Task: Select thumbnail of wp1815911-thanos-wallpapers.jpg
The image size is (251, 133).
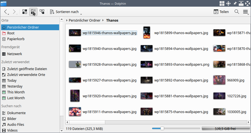Action: coord(75,112)
